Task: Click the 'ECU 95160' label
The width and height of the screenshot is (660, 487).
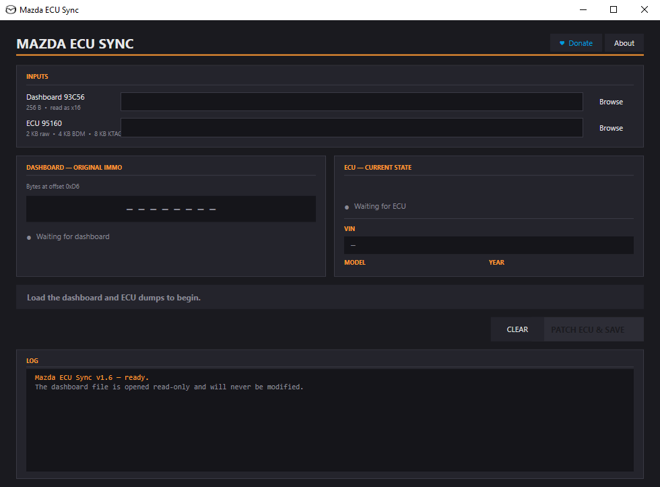Action: pyautogui.click(x=44, y=123)
